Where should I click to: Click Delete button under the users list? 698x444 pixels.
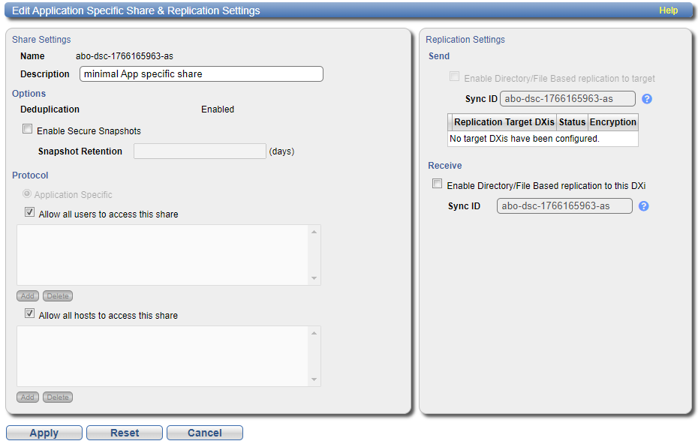(x=58, y=296)
